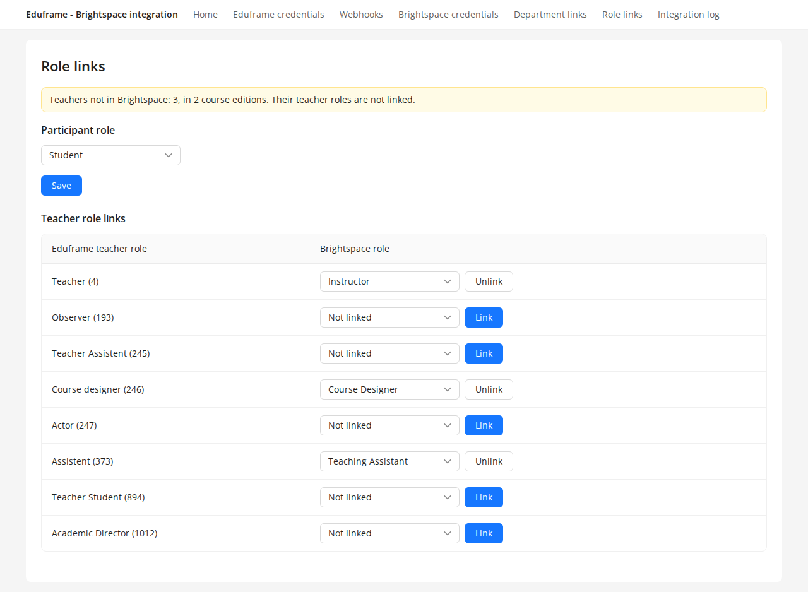Link the Teacher Student (894) role
The width and height of the screenshot is (808, 592).
click(x=484, y=497)
